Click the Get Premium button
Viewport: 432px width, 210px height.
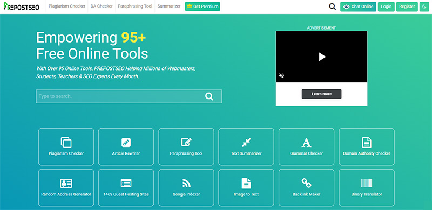202,6
